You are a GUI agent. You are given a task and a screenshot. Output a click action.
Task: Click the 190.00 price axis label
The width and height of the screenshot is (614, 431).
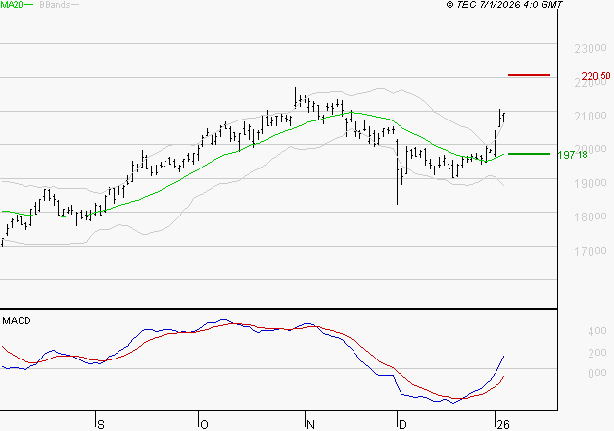click(590, 183)
